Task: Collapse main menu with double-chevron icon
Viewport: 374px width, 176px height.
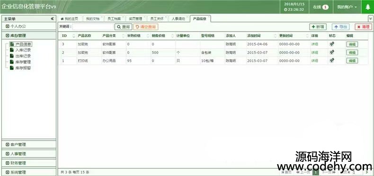Action: pyautogui.click(x=52, y=19)
